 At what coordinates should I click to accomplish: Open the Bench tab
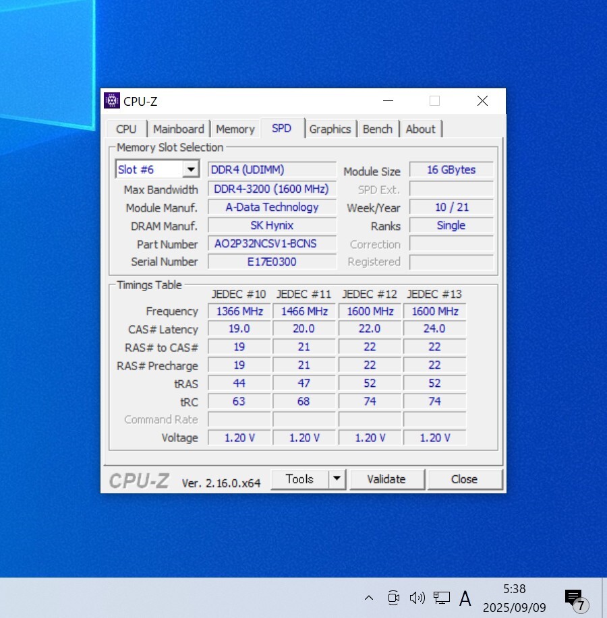click(378, 129)
